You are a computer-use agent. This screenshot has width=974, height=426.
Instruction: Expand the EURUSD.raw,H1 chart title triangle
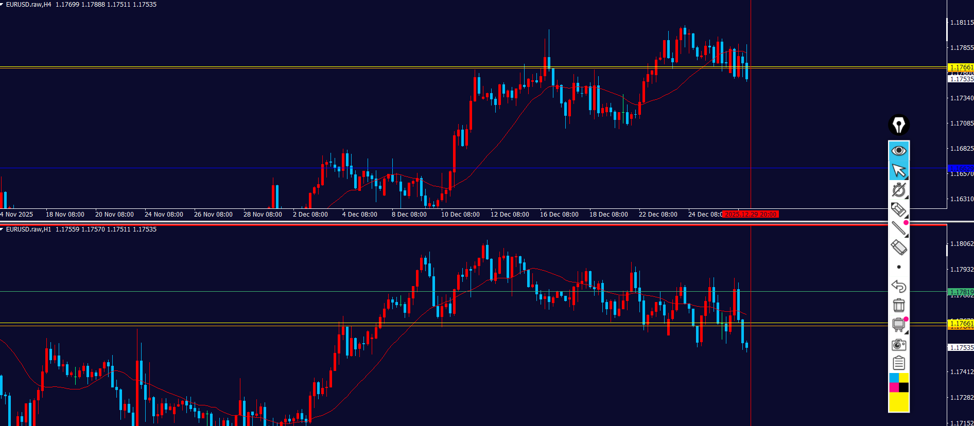tap(2, 229)
